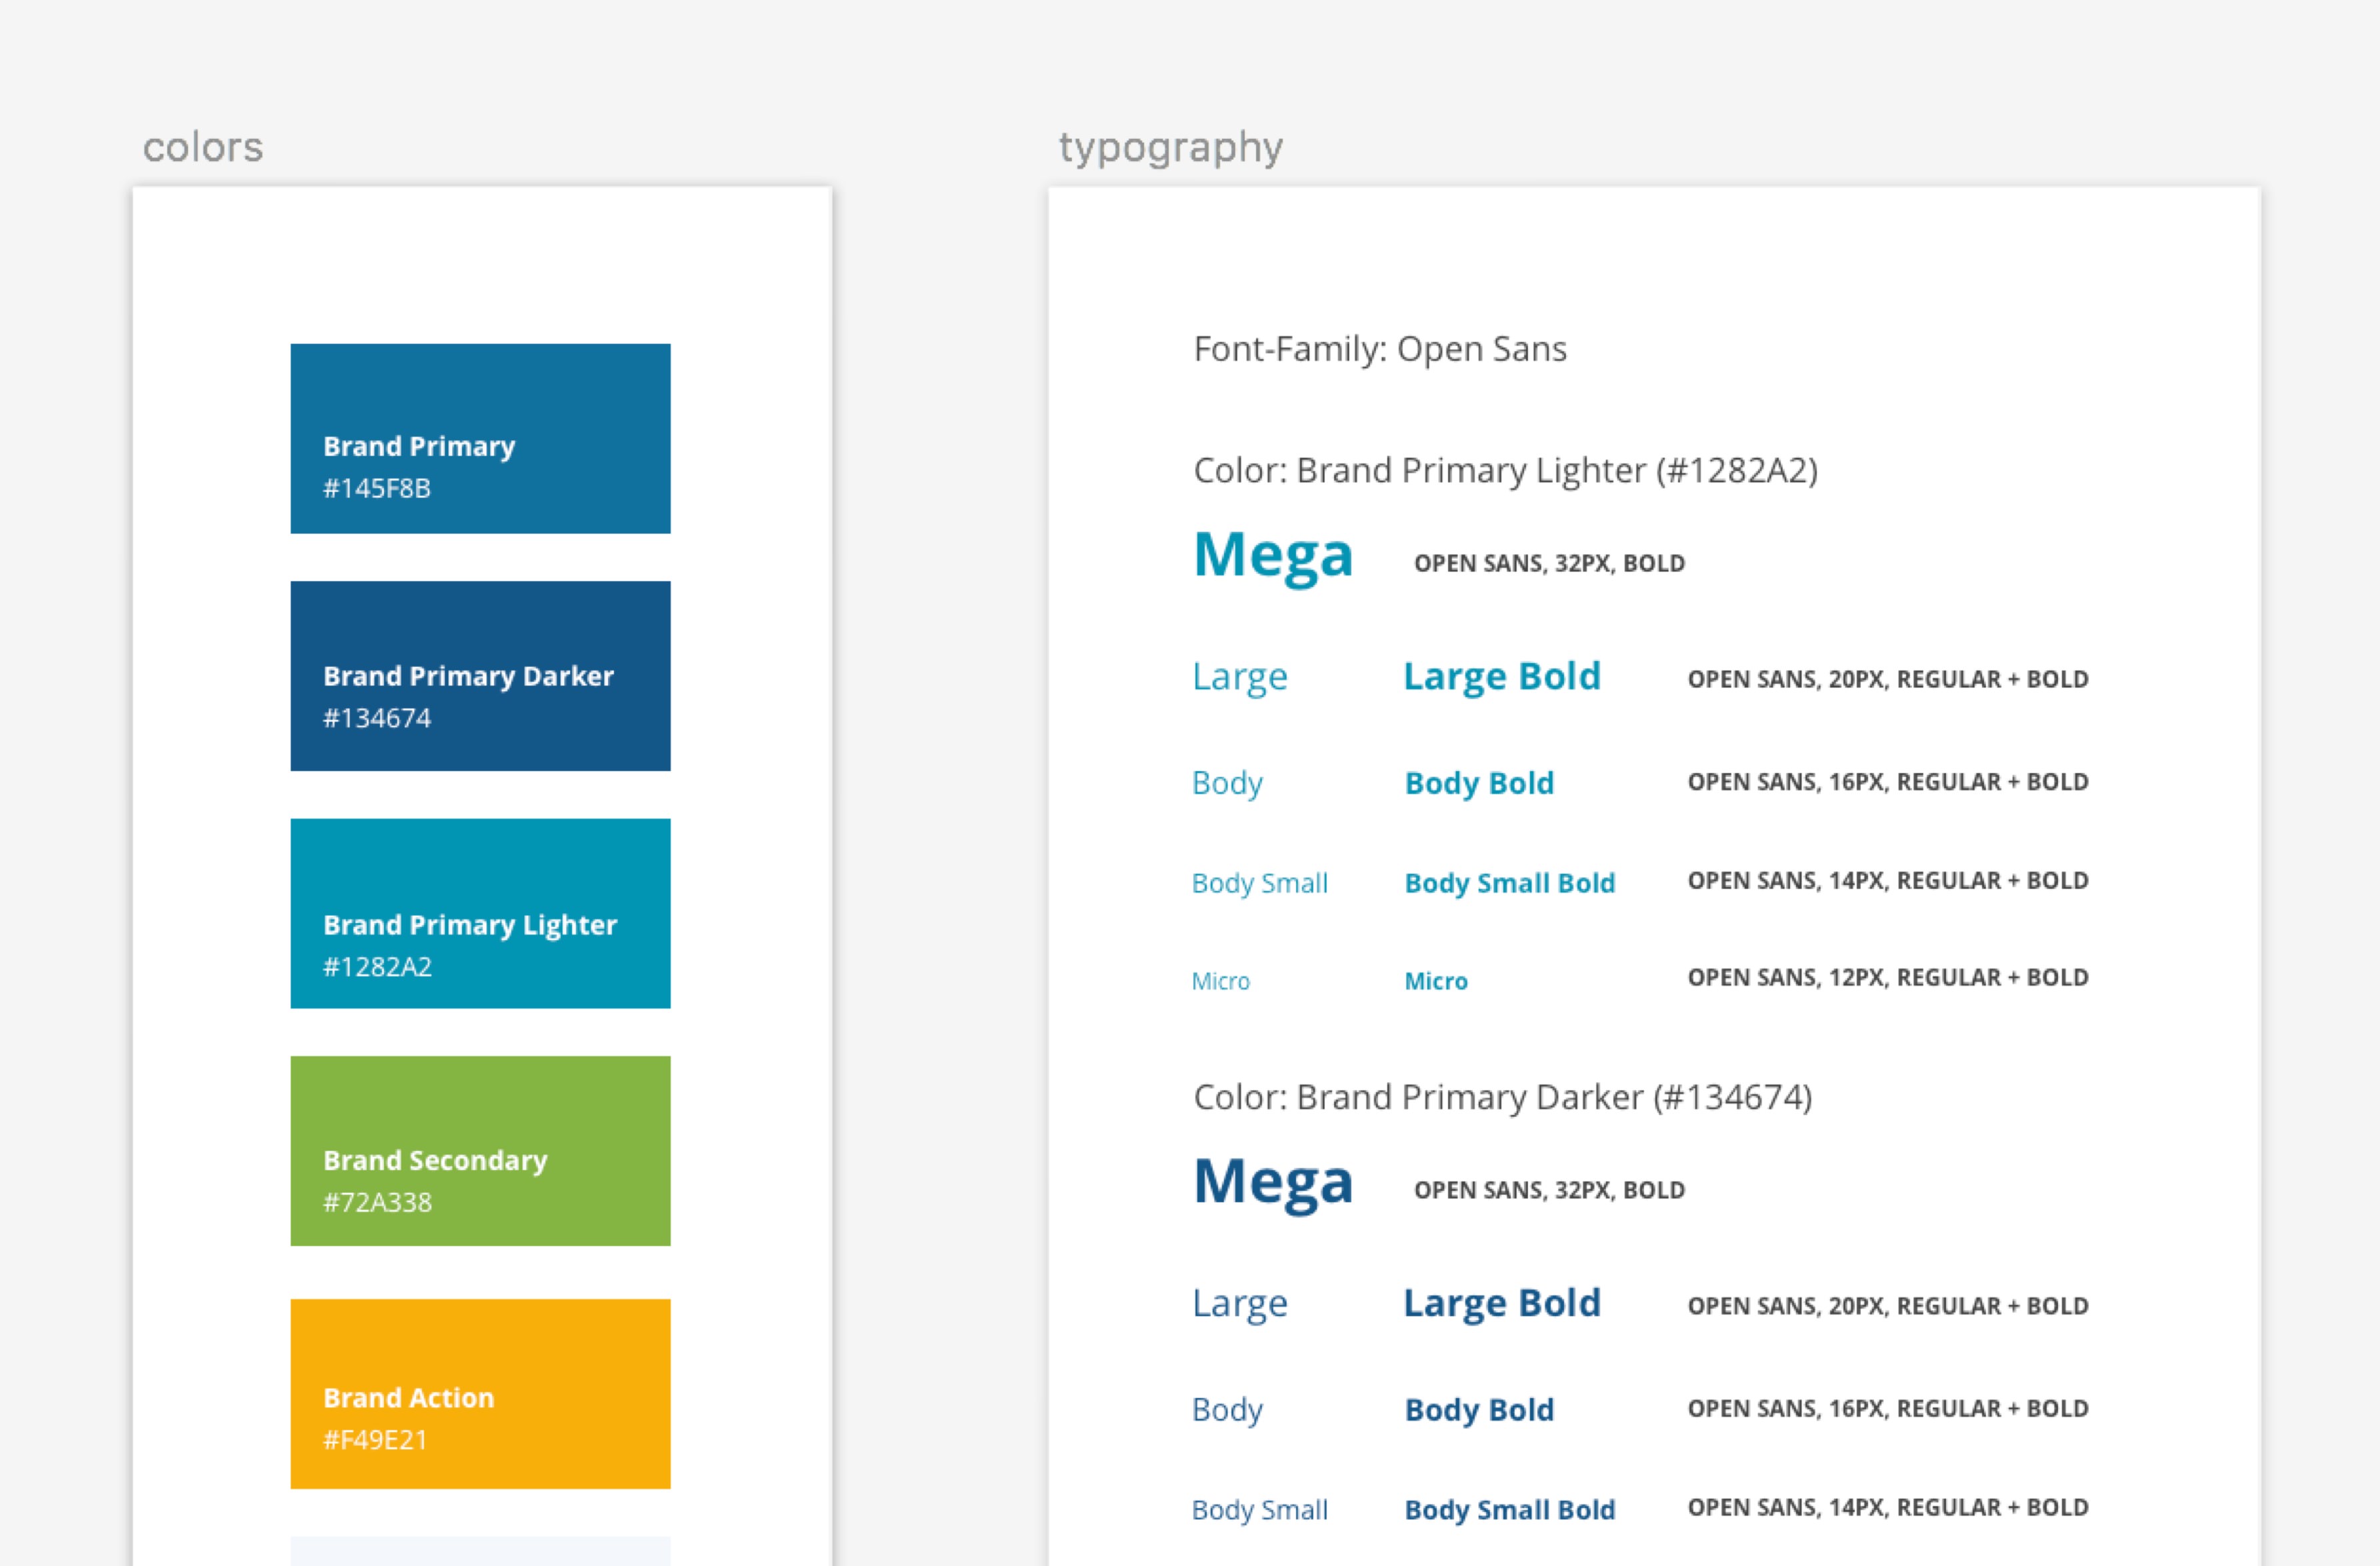This screenshot has height=1566, width=2380.
Task: Click 'Body Bold' in the lighter section
Action: (x=1479, y=784)
